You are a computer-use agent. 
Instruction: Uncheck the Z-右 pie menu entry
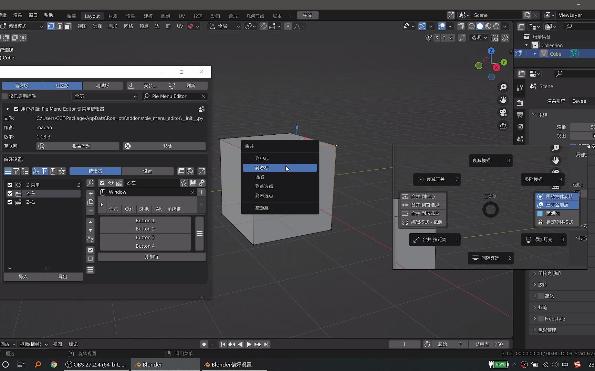point(10,202)
